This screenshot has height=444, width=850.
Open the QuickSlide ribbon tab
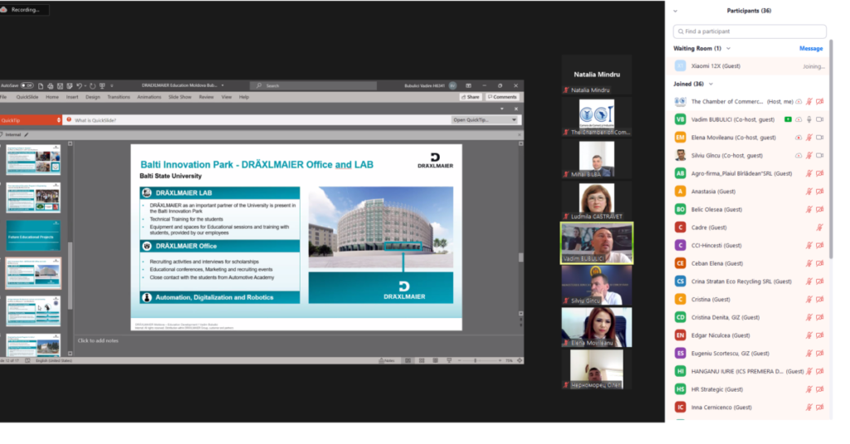(x=27, y=97)
